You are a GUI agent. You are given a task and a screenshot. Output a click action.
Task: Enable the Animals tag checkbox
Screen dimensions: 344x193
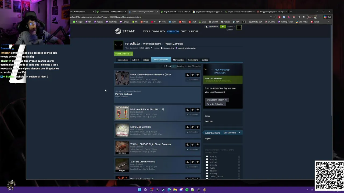tap(207, 165)
